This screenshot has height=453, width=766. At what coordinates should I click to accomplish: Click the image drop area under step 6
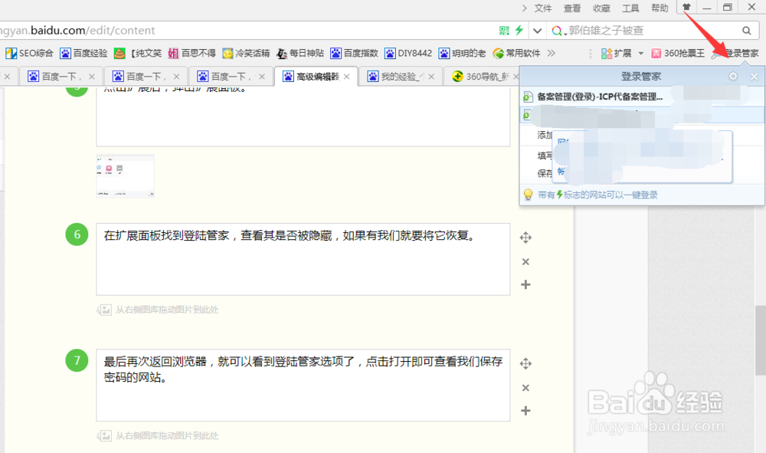click(158, 310)
